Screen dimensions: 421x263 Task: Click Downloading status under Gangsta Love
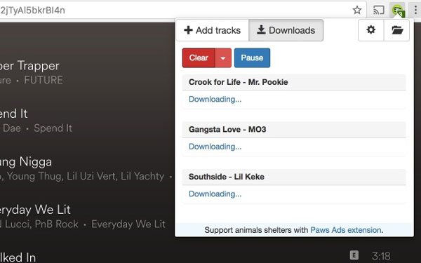tap(215, 147)
